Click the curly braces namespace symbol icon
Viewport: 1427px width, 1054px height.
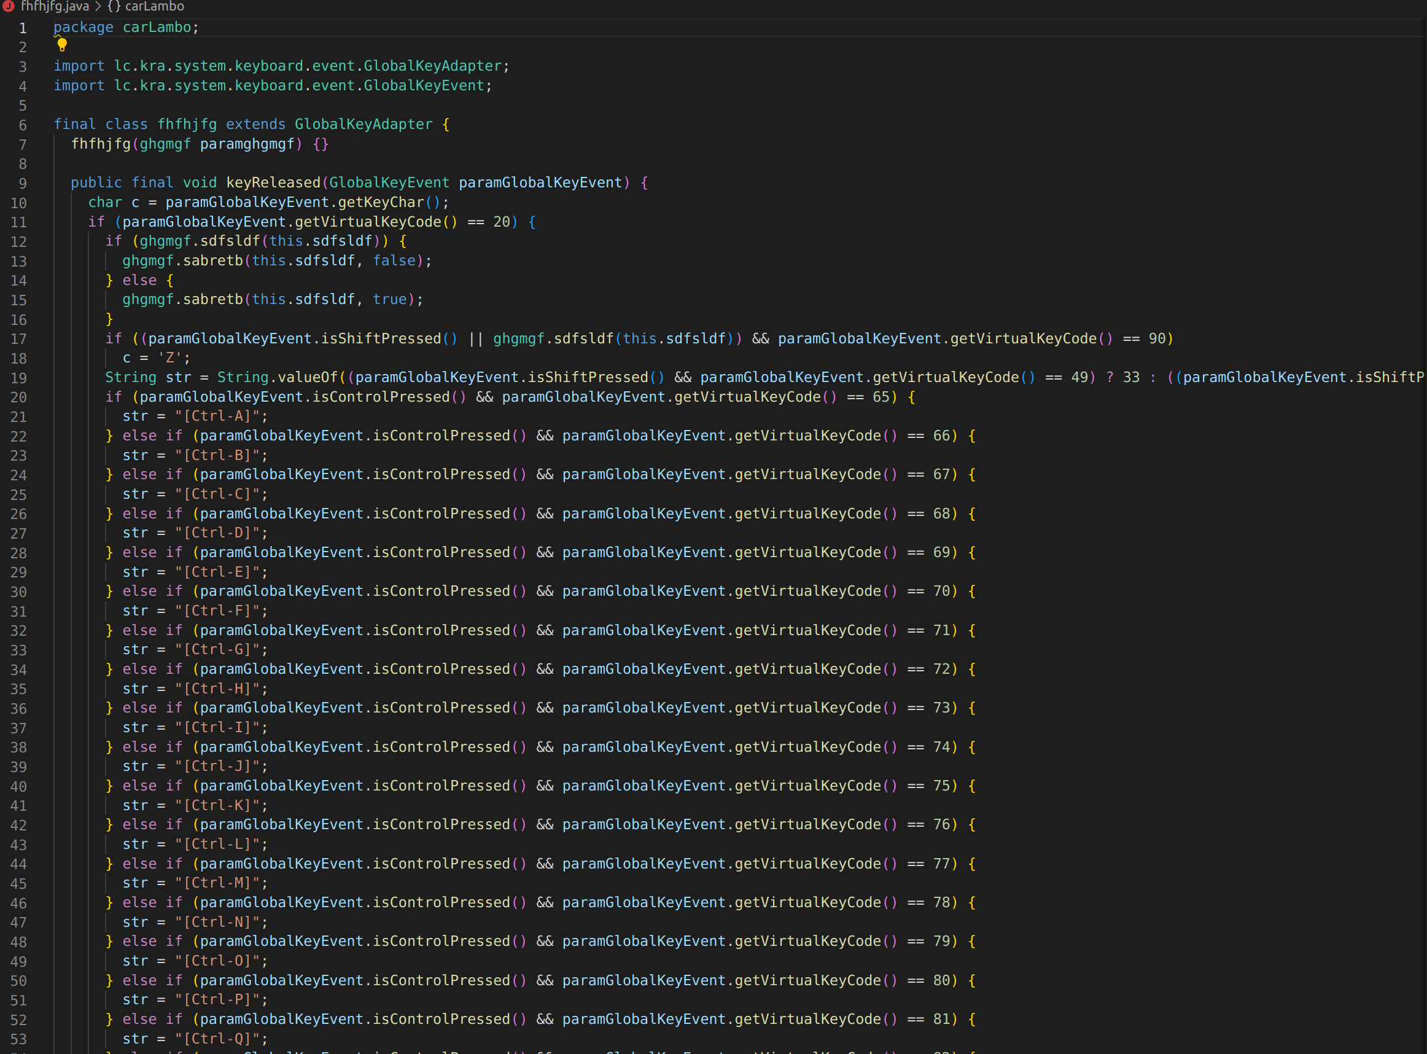click(114, 6)
